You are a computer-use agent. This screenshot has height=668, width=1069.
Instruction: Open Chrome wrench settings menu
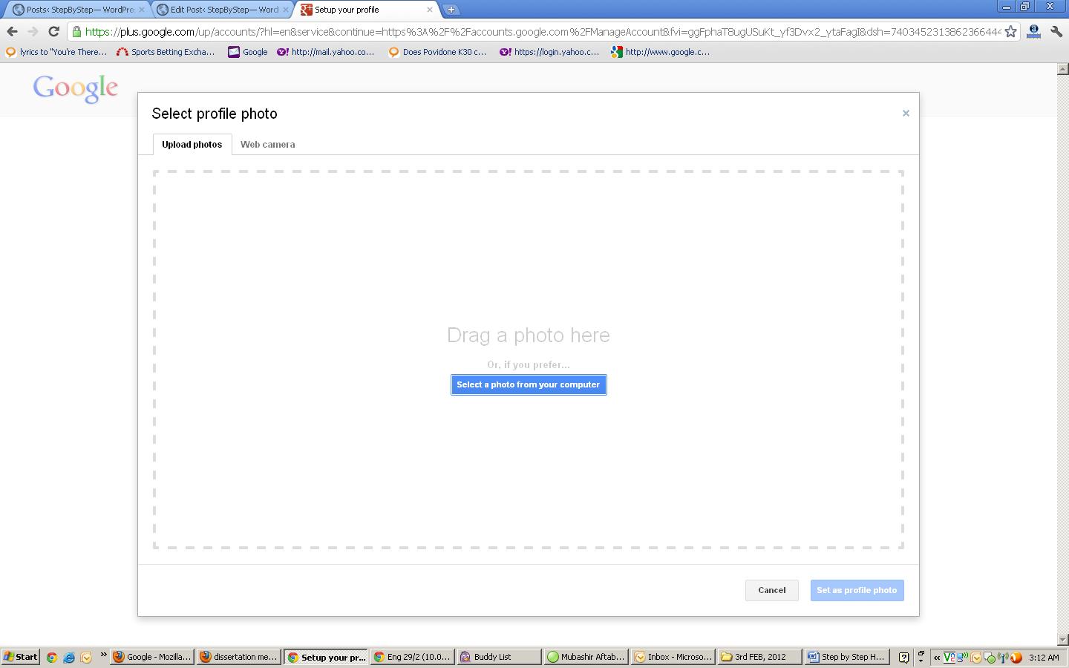[1056, 31]
